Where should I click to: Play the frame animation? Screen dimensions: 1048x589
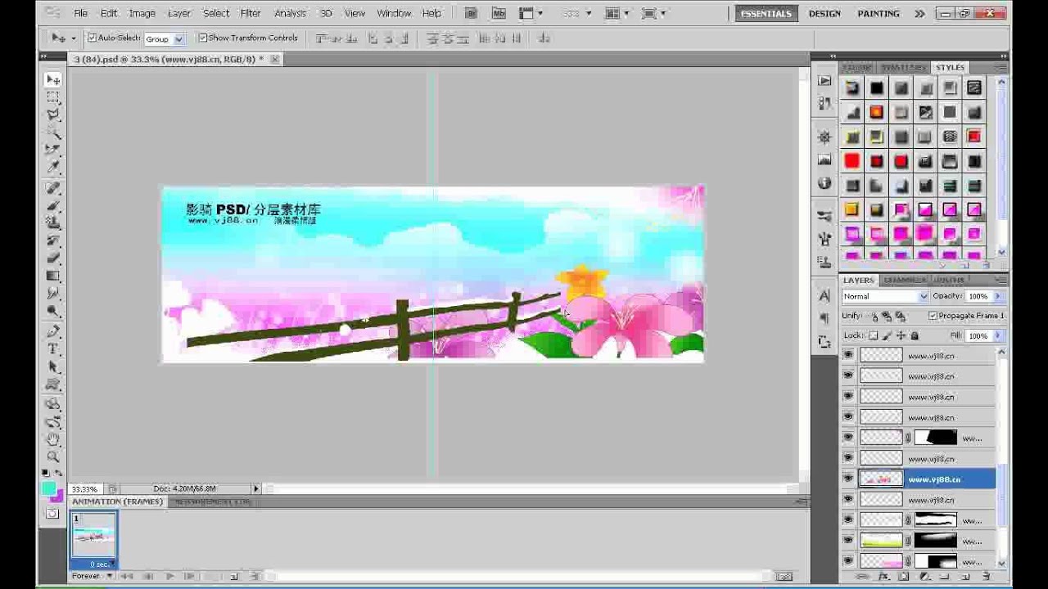click(x=169, y=577)
